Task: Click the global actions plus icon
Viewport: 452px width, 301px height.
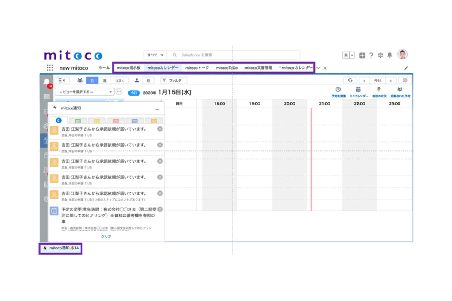Action: (362, 55)
